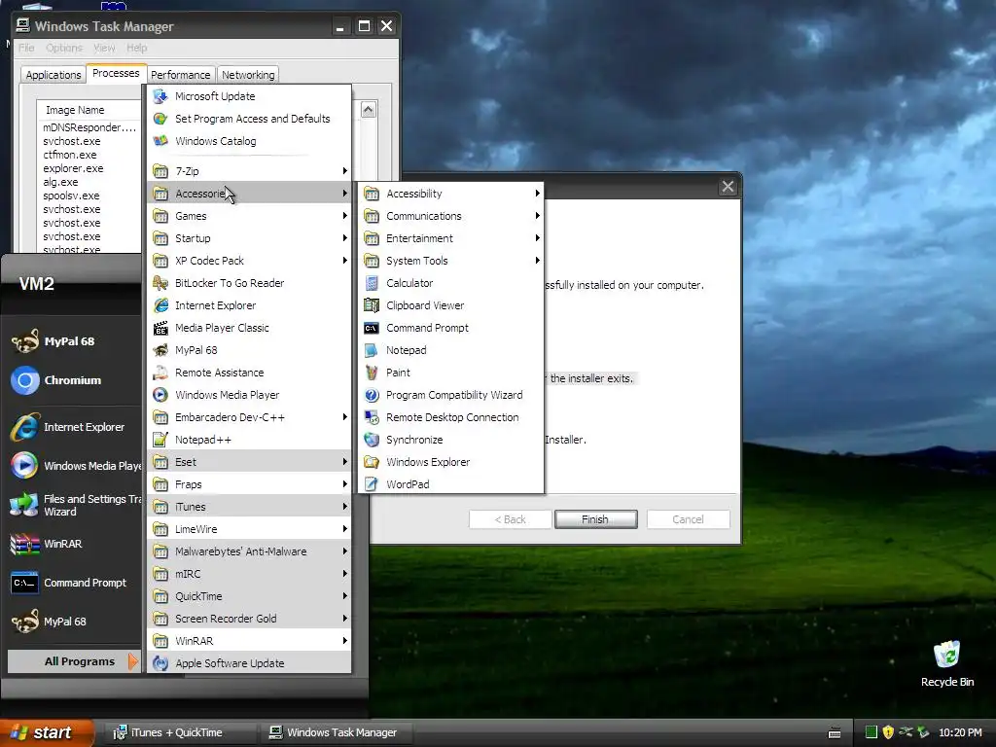Image resolution: width=996 pixels, height=747 pixels.
Task: Expand the System Tools submenu
Action: (450, 261)
